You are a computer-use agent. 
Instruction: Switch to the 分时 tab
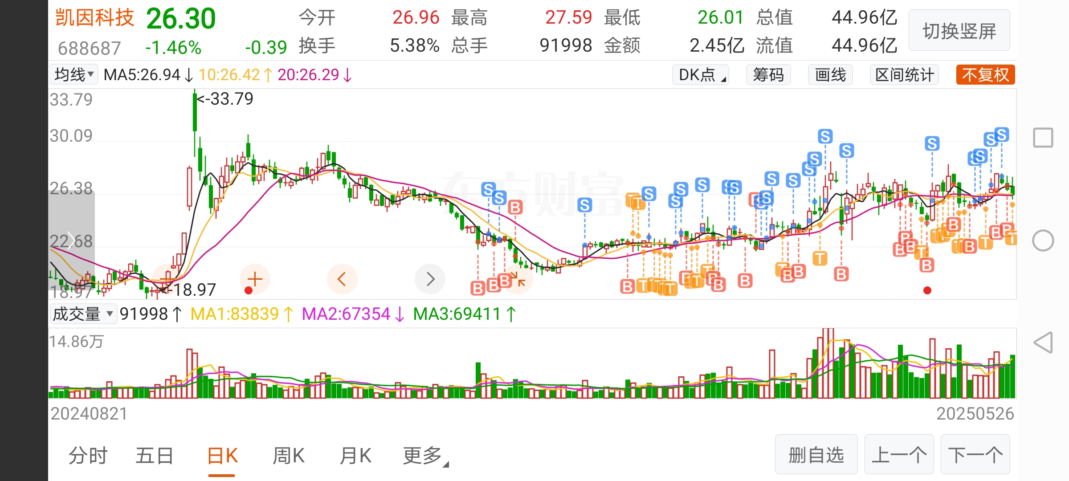click(88, 456)
